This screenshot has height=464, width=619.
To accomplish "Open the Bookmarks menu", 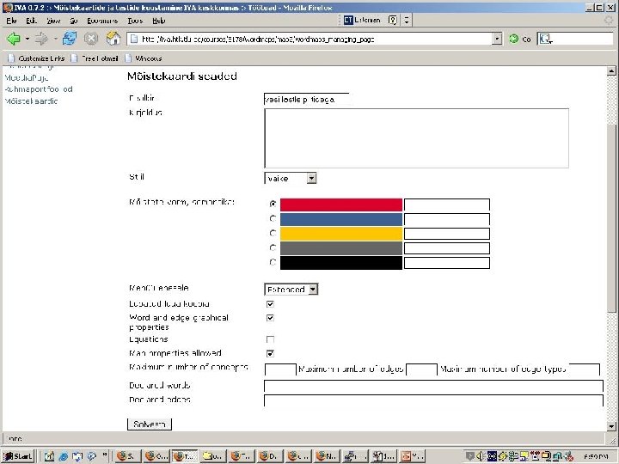I will pyautogui.click(x=102, y=21).
